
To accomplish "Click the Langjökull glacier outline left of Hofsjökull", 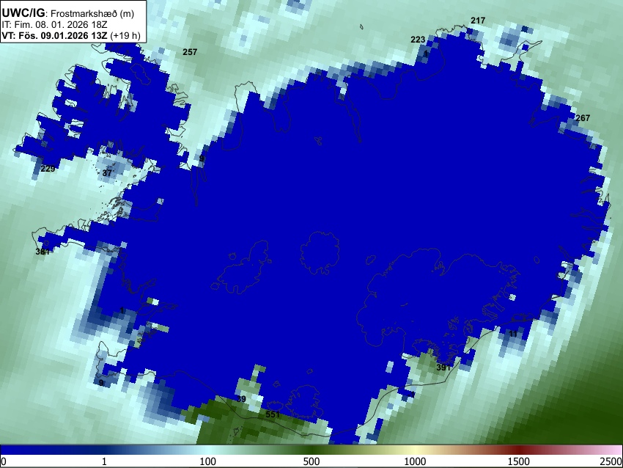I will (240, 266).
